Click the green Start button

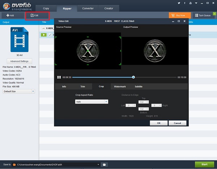click(x=204, y=164)
